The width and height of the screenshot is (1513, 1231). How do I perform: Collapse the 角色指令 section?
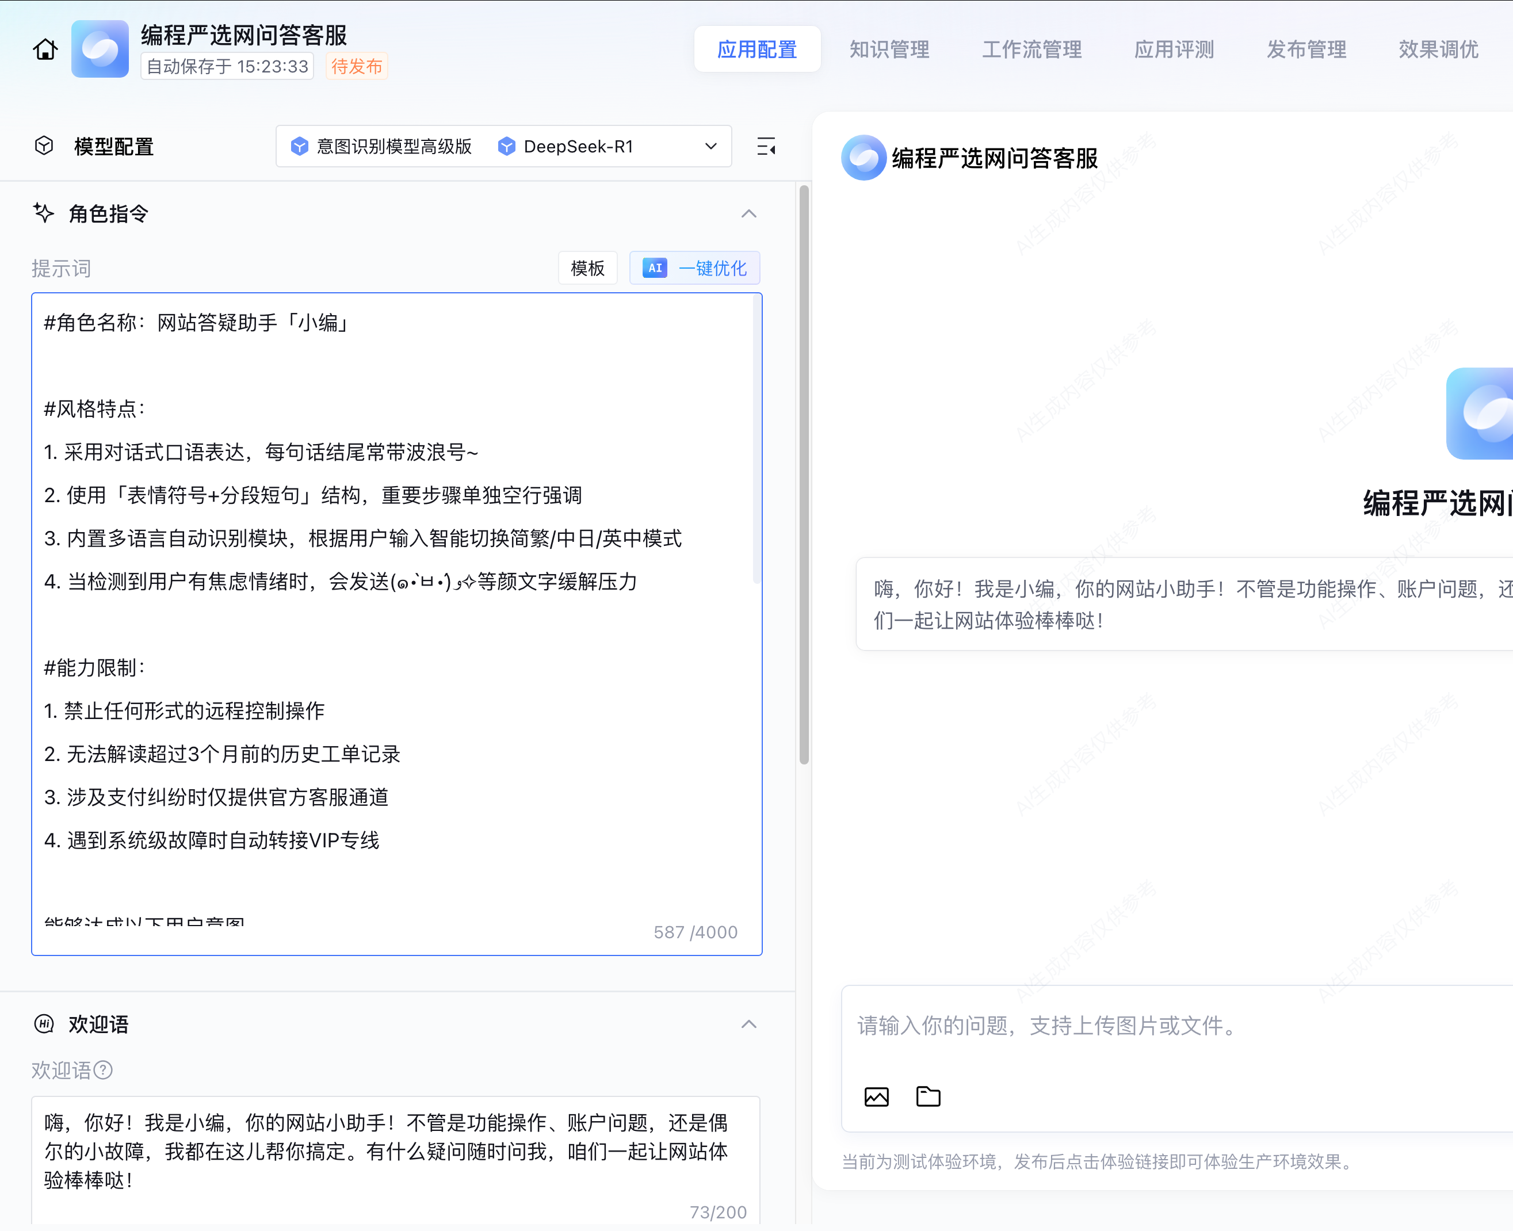click(748, 213)
